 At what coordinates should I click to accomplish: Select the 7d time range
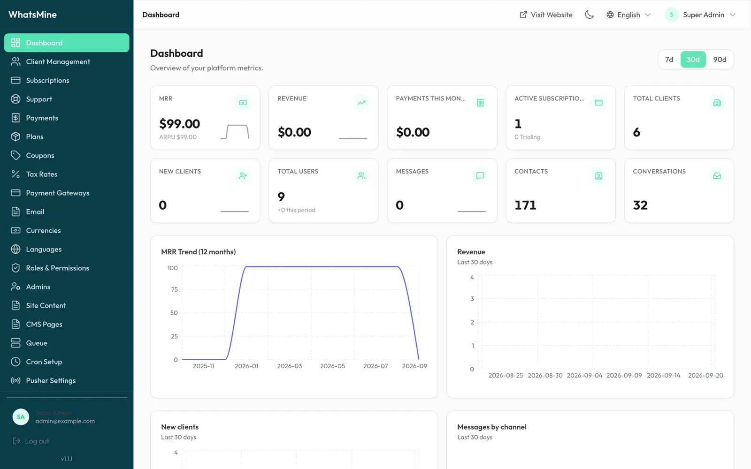pyautogui.click(x=669, y=60)
